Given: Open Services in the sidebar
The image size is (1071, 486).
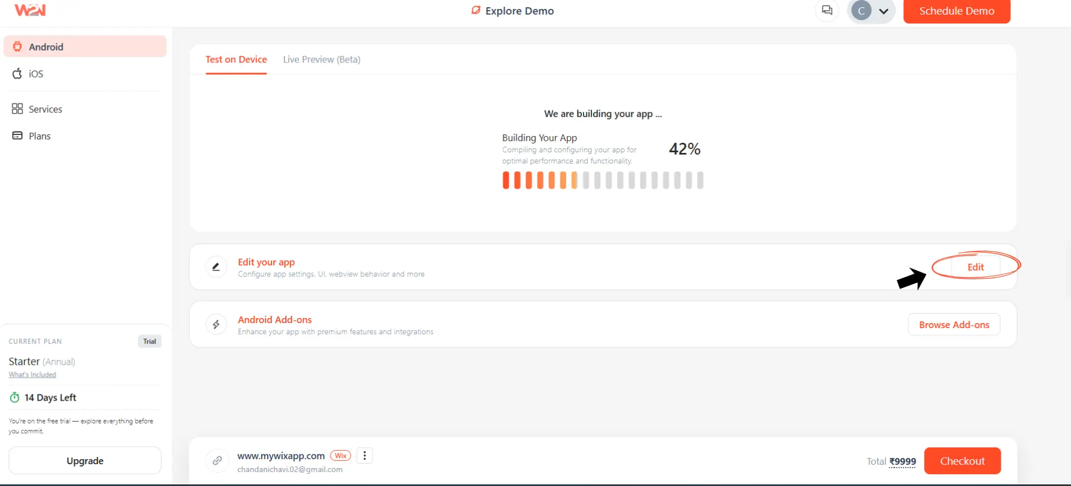Looking at the screenshot, I should (x=85, y=109).
